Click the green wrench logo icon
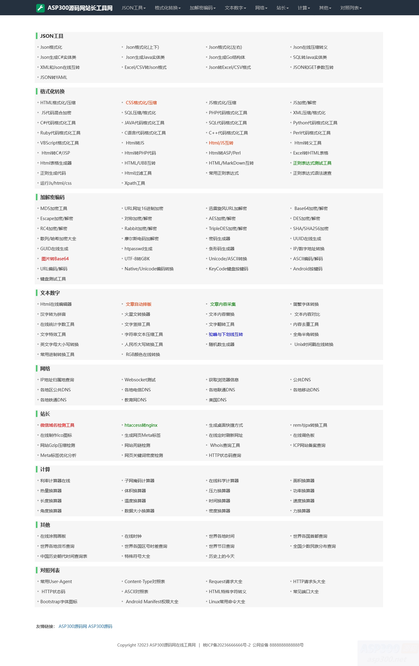 [40, 8]
